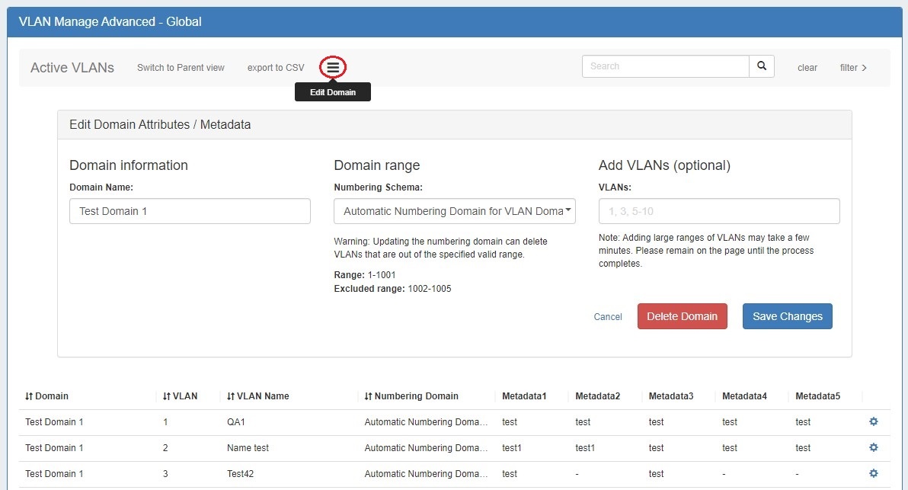Click the Search text box
This screenshot has width=908, height=490.
tap(665, 66)
